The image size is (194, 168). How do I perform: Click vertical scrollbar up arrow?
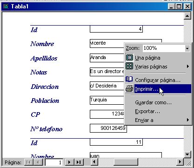[x=187, y=16]
